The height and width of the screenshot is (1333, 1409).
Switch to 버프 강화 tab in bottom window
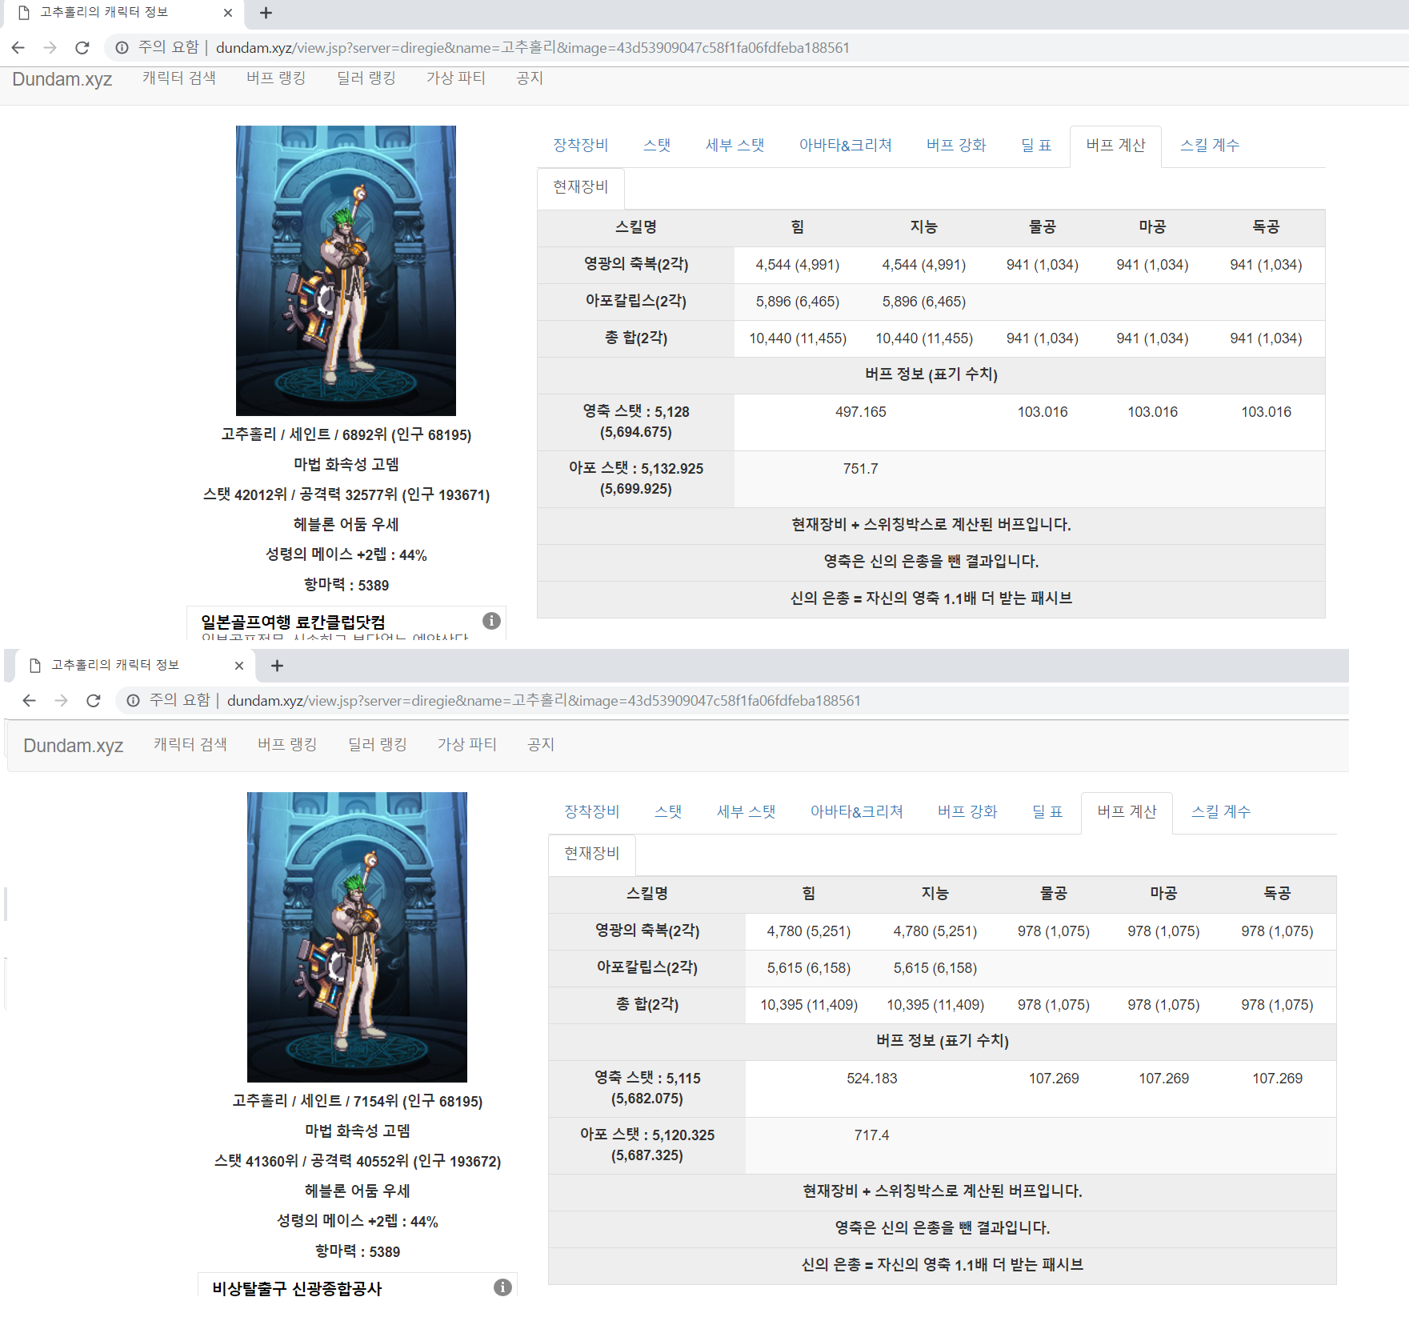[x=967, y=811]
